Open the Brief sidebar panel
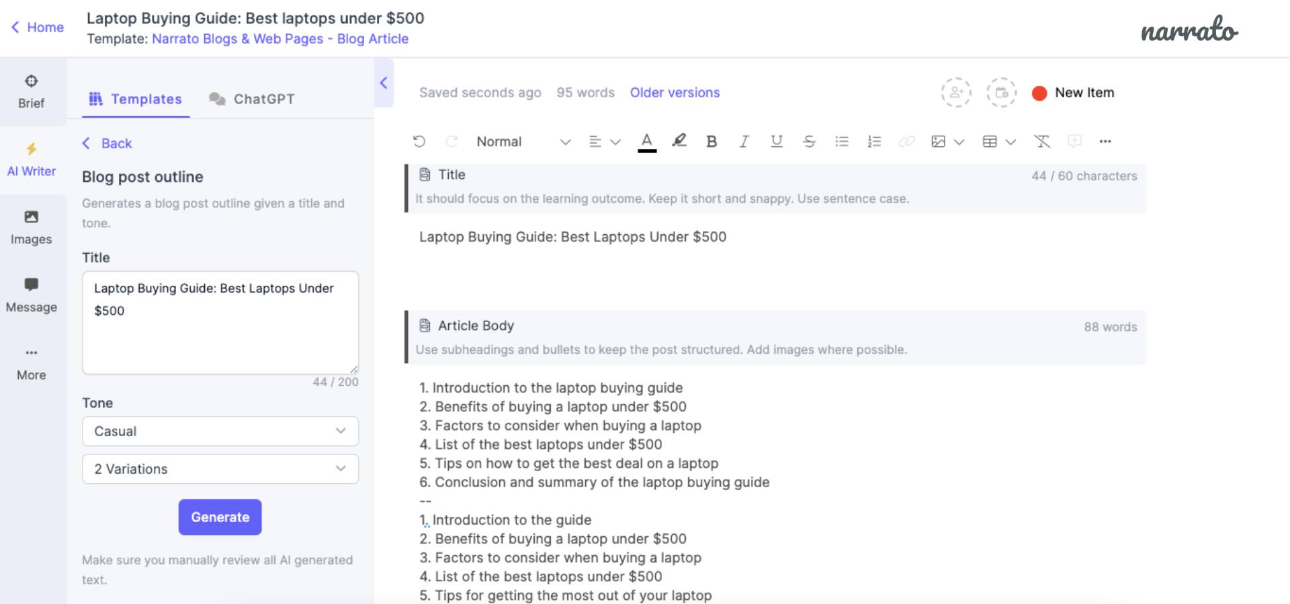Screen dimensions: 1290x604 coord(32,91)
